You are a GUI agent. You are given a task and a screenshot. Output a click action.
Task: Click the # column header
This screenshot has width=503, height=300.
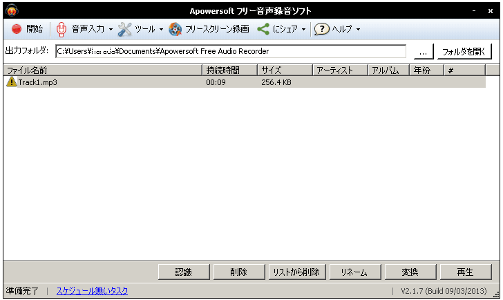pos(465,71)
